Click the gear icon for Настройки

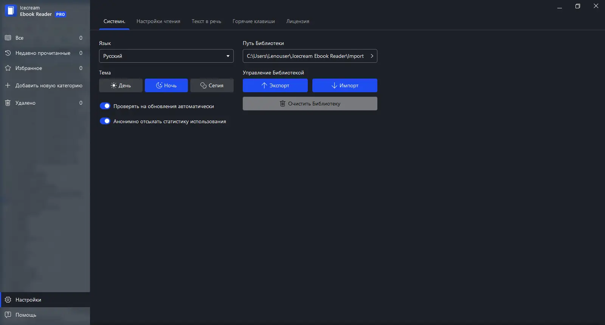[8, 300]
